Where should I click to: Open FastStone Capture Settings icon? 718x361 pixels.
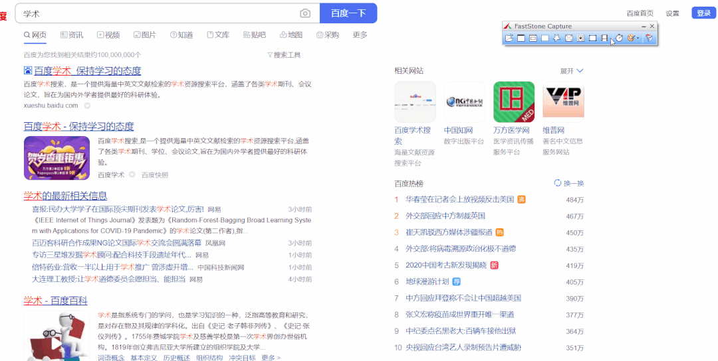pyautogui.click(x=649, y=38)
